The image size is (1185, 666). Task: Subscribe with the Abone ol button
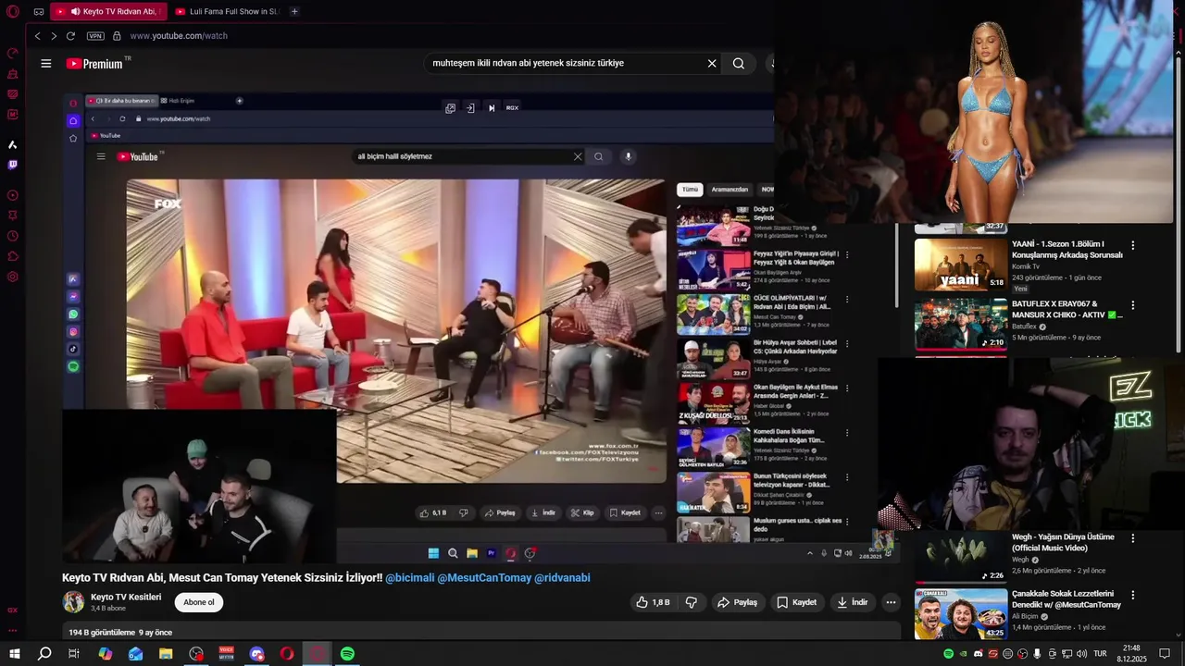click(198, 602)
